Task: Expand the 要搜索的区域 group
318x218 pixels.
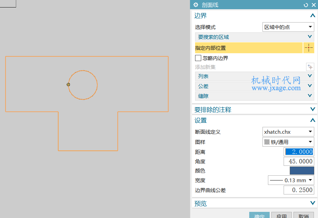Action: [x=255, y=37]
